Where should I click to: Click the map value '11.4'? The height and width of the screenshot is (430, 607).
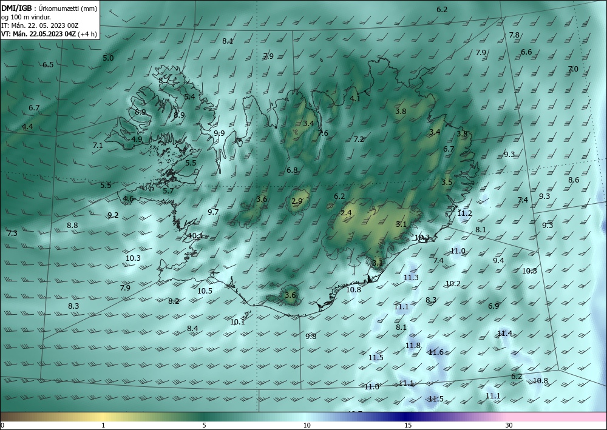click(504, 334)
